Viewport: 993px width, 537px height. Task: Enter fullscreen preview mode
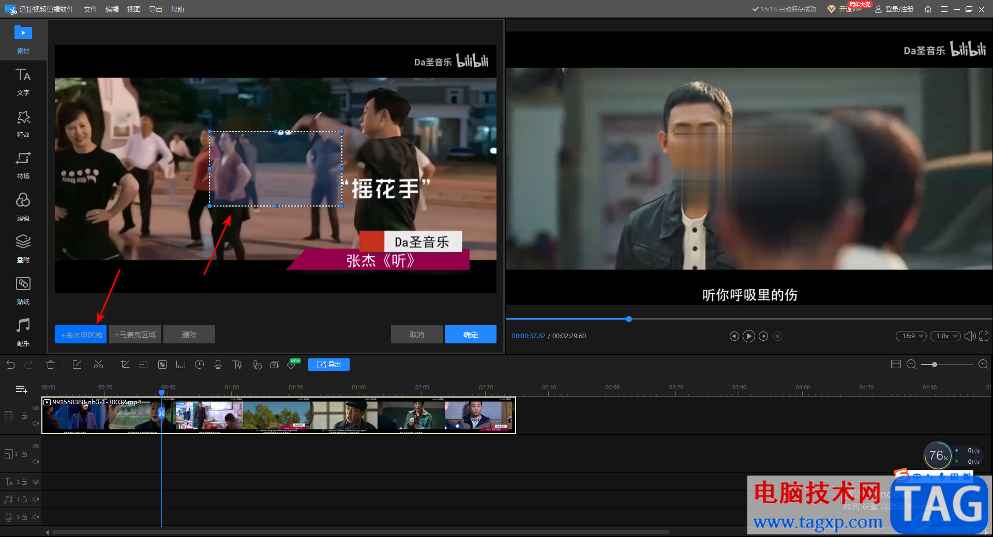(984, 336)
